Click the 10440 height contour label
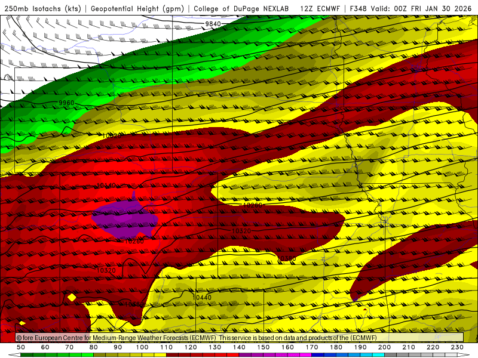Screen dimensions: 478x358 pos(202,297)
